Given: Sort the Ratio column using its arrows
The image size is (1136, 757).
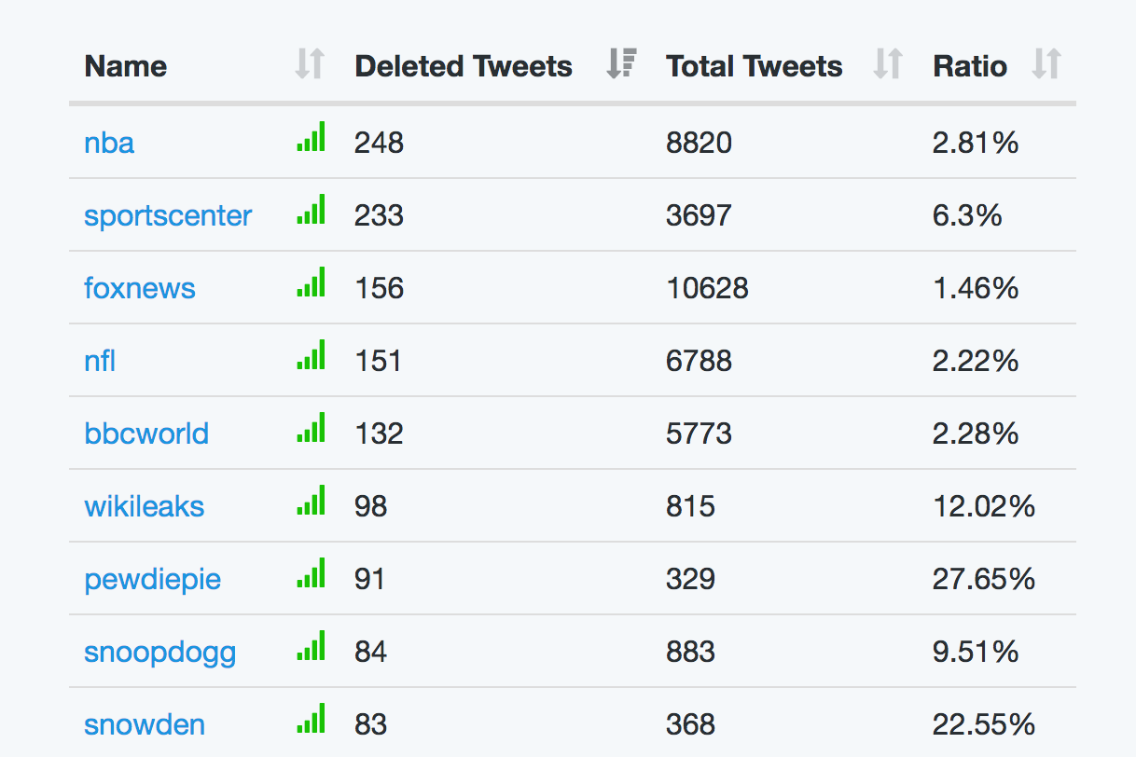Looking at the screenshot, I should pos(1046,64).
